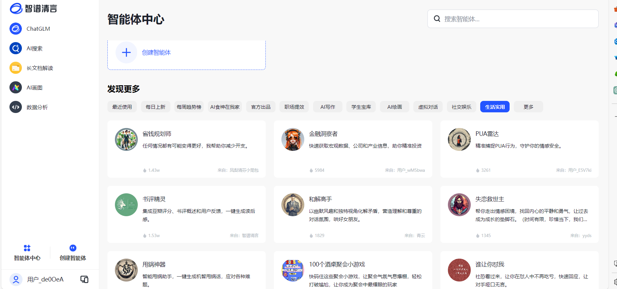Click the 来自: 凤梨清芬小笼包 author text
The height and width of the screenshot is (289, 617).
[x=238, y=170]
